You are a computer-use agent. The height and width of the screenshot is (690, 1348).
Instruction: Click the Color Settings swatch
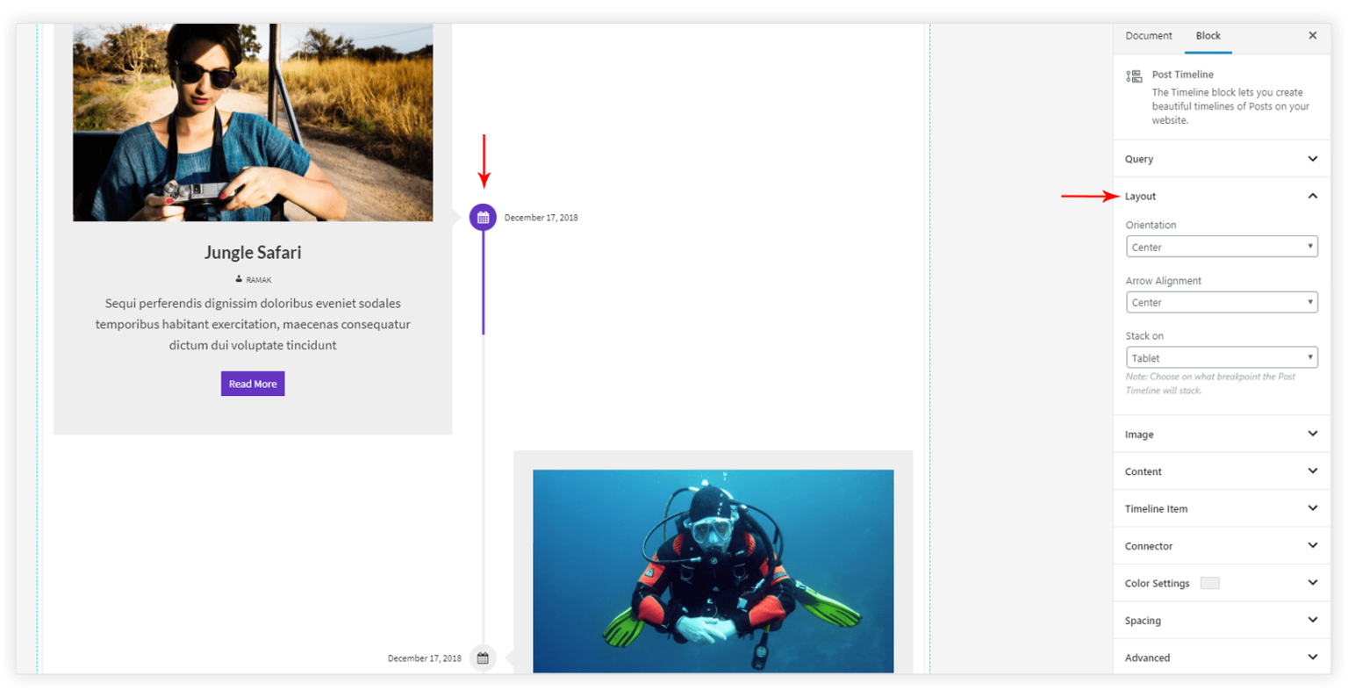point(1209,583)
